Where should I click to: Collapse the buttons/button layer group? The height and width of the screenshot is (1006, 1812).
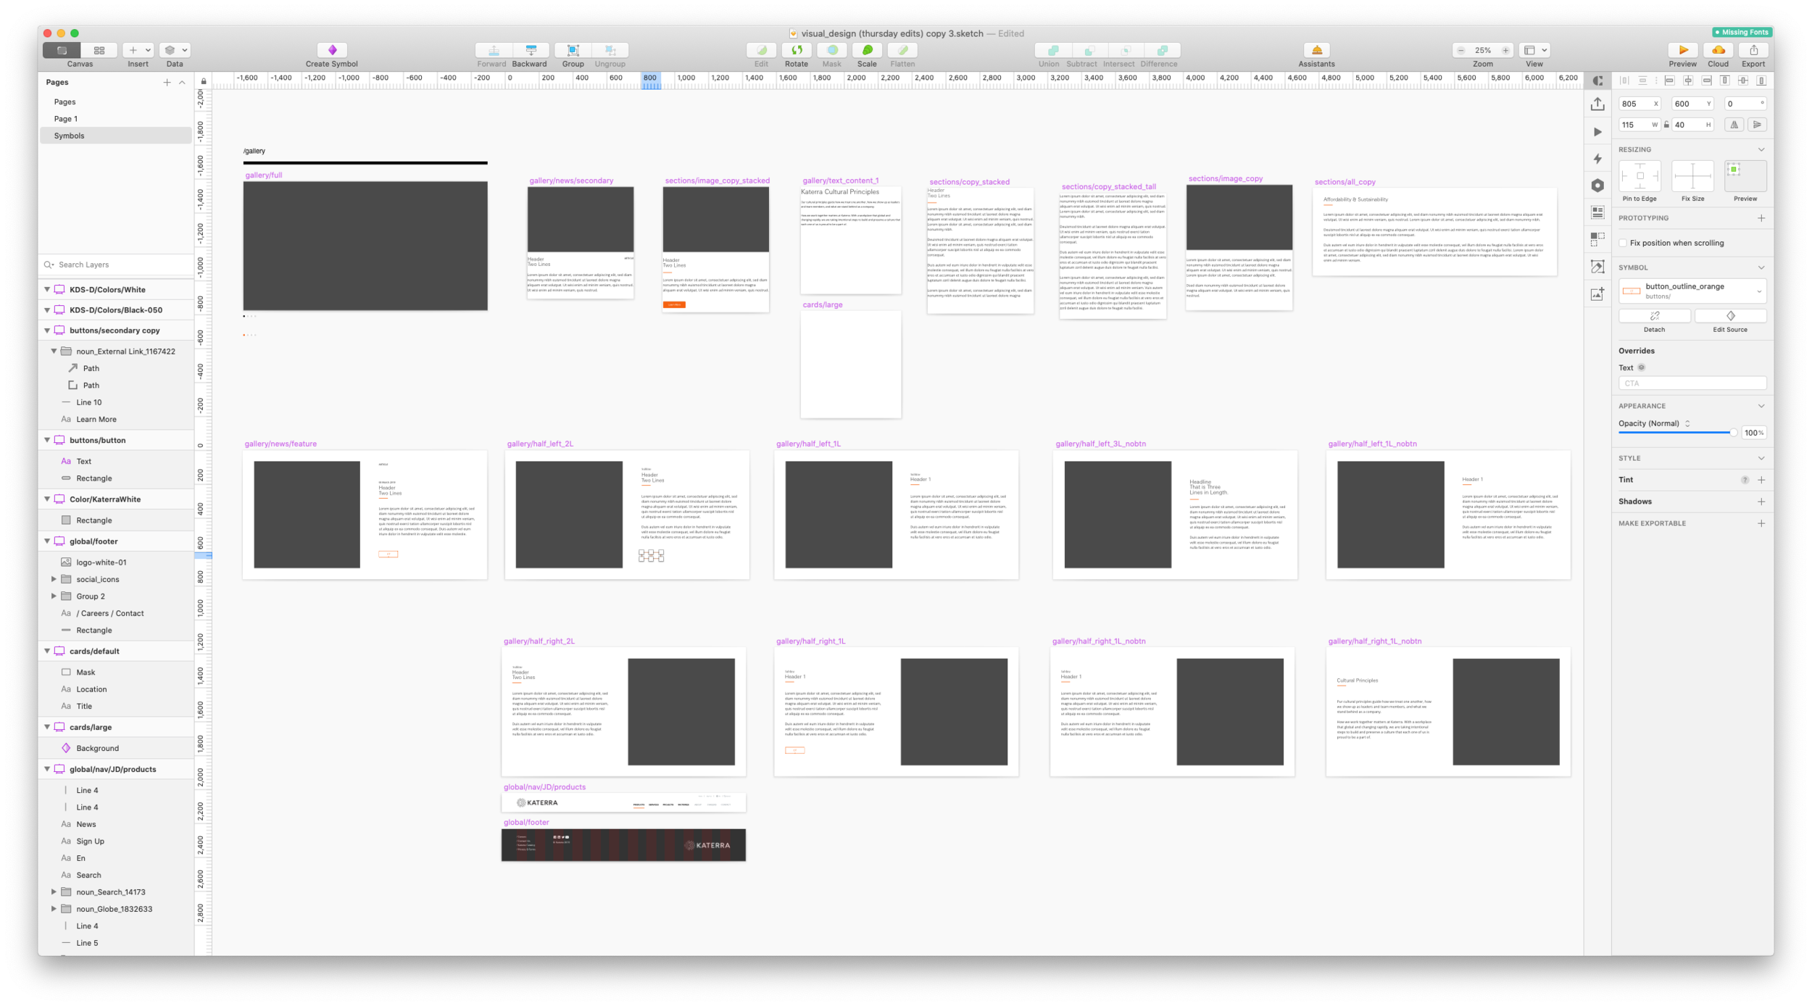(48, 440)
